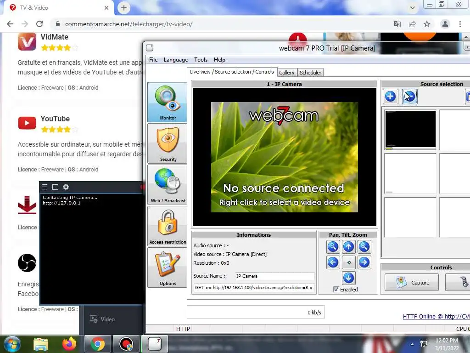The height and width of the screenshot is (353, 470).
Task: Open the Chrome three-dot menu
Action: click(x=460, y=24)
